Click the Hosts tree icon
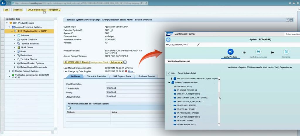300x136 pixels. (19, 51)
